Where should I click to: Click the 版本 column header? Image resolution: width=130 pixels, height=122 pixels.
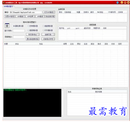click(92, 12)
